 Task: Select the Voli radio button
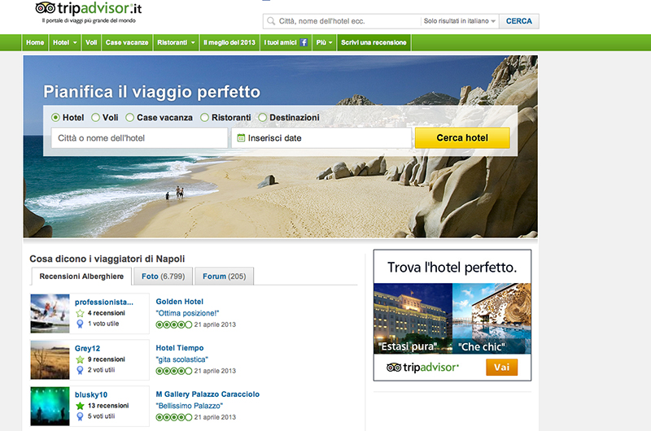95,118
